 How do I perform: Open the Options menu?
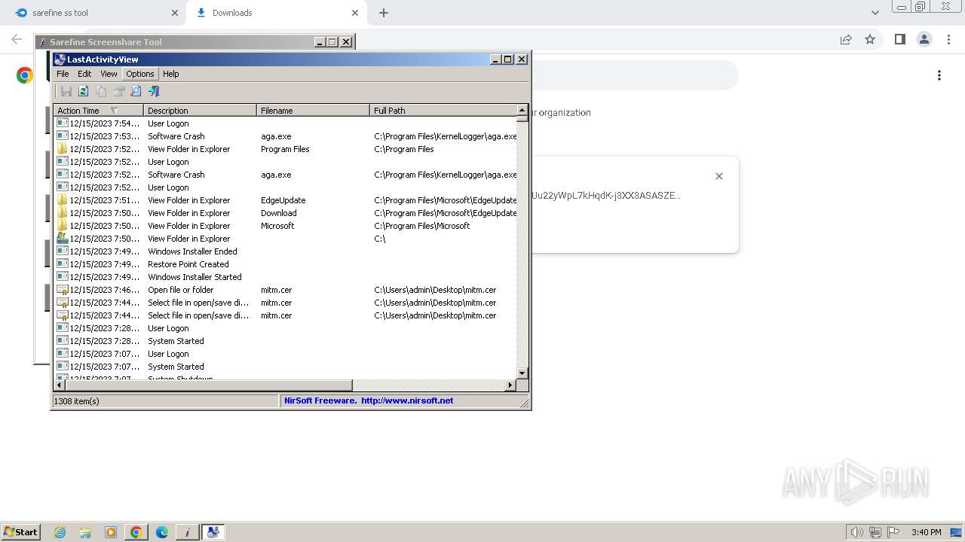pos(140,74)
